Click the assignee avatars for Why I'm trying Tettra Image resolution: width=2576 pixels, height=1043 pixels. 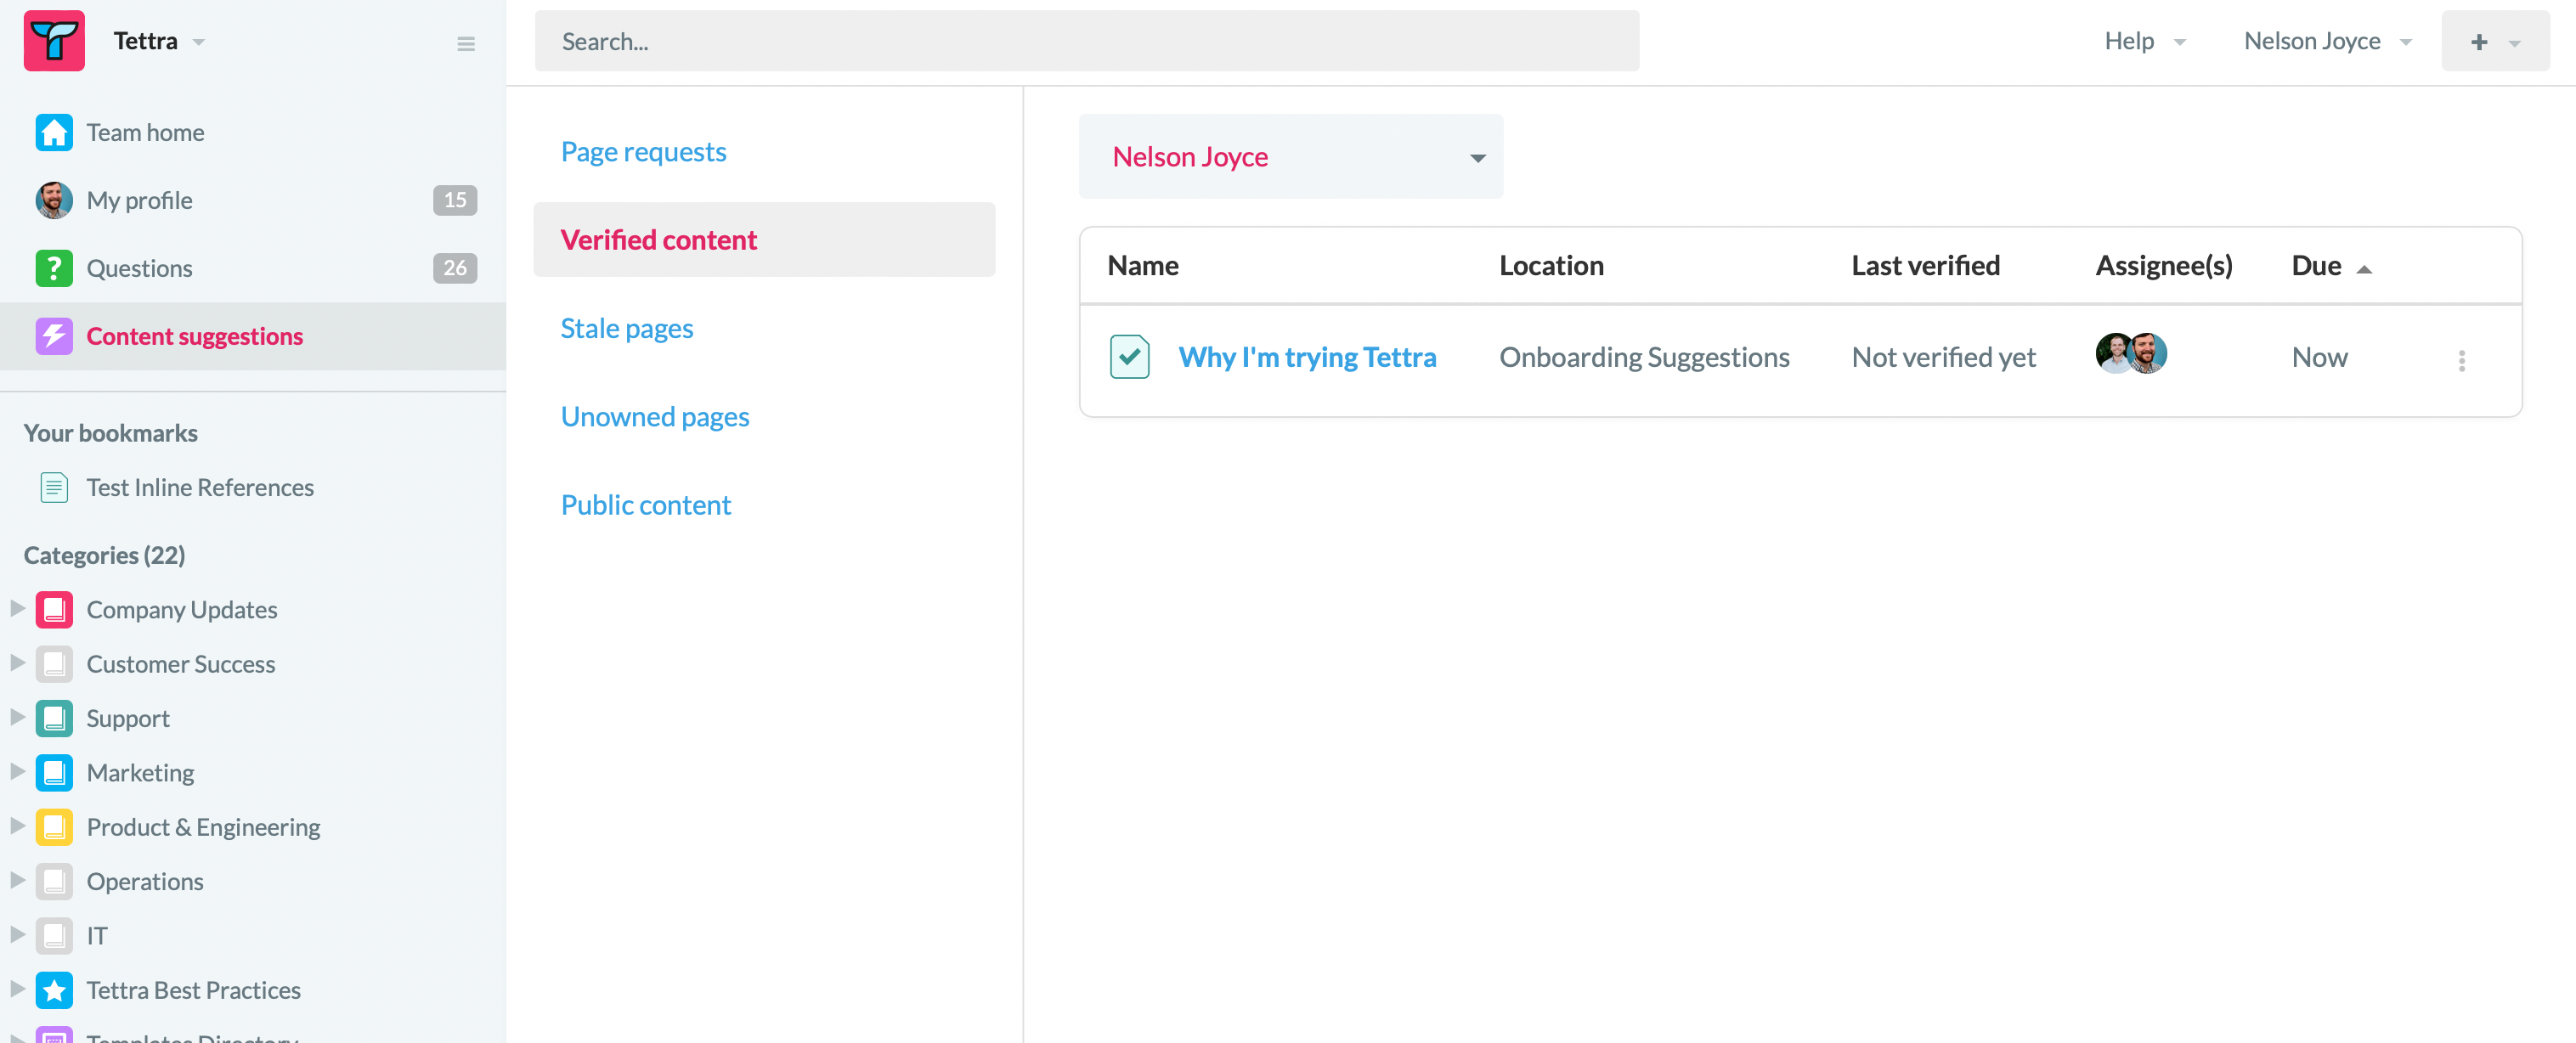click(2131, 353)
